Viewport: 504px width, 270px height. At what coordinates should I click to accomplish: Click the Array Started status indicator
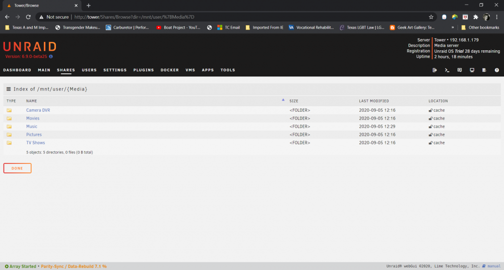coord(20,266)
